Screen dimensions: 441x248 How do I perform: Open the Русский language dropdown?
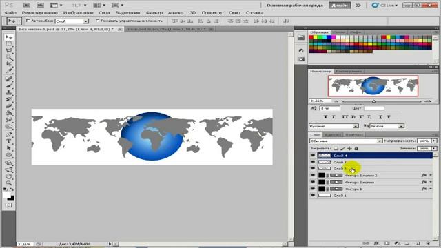pos(334,126)
